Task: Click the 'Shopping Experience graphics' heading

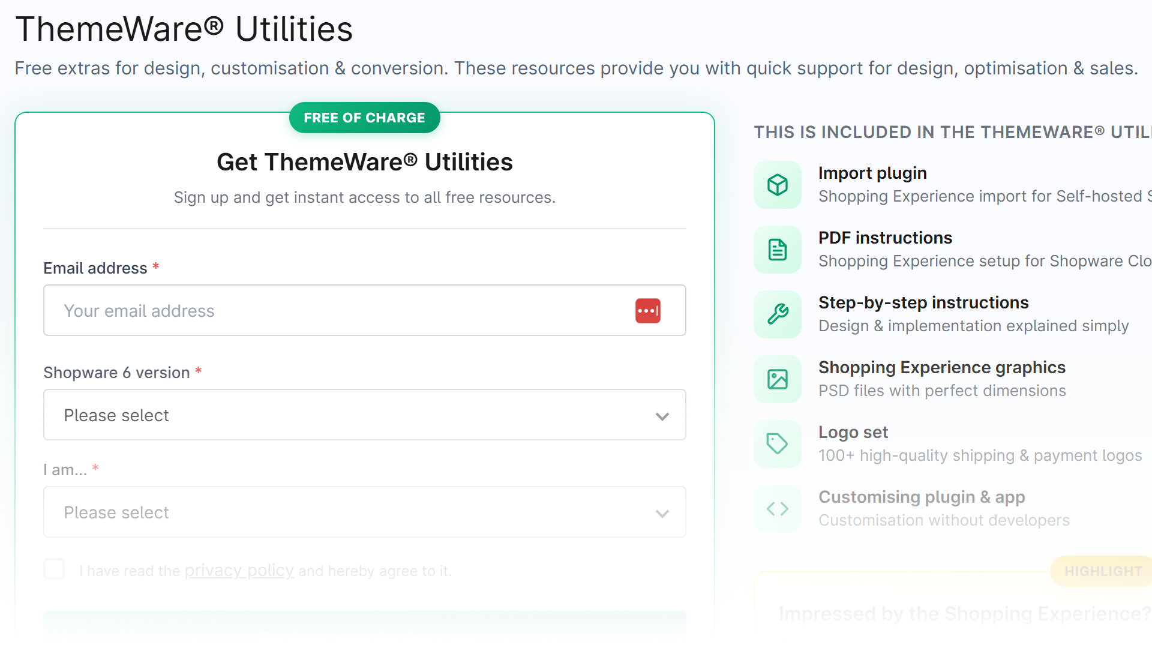Action: click(x=942, y=367)
